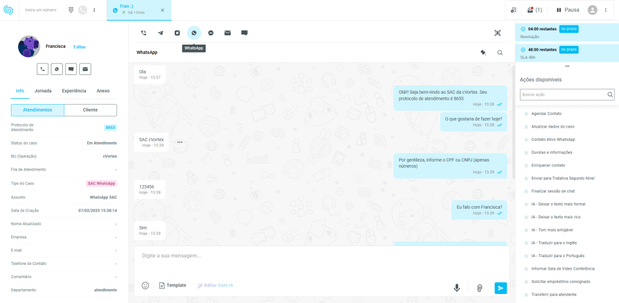The image size is (619, 303).
Task: Toggle the Pausa status button
Action: [x=567, y=10]
